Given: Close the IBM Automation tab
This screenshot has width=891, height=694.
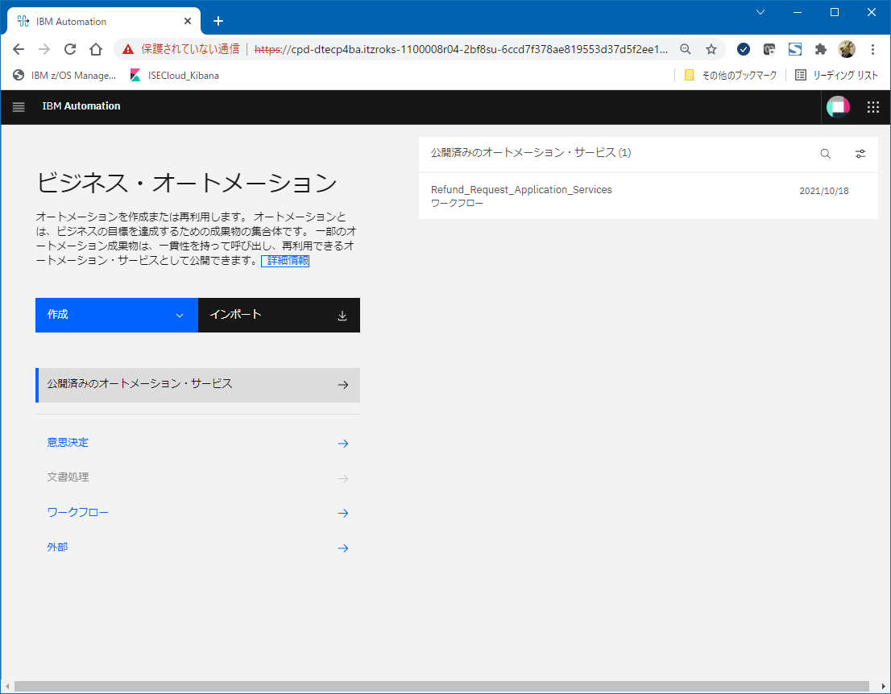Looking at the screenshot, I should pos(188,21).
